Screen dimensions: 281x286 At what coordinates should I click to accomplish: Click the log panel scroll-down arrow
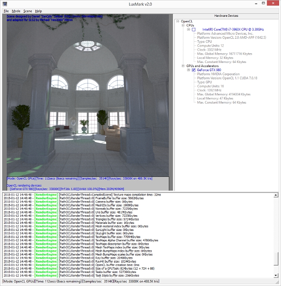[x=276, y=275]
